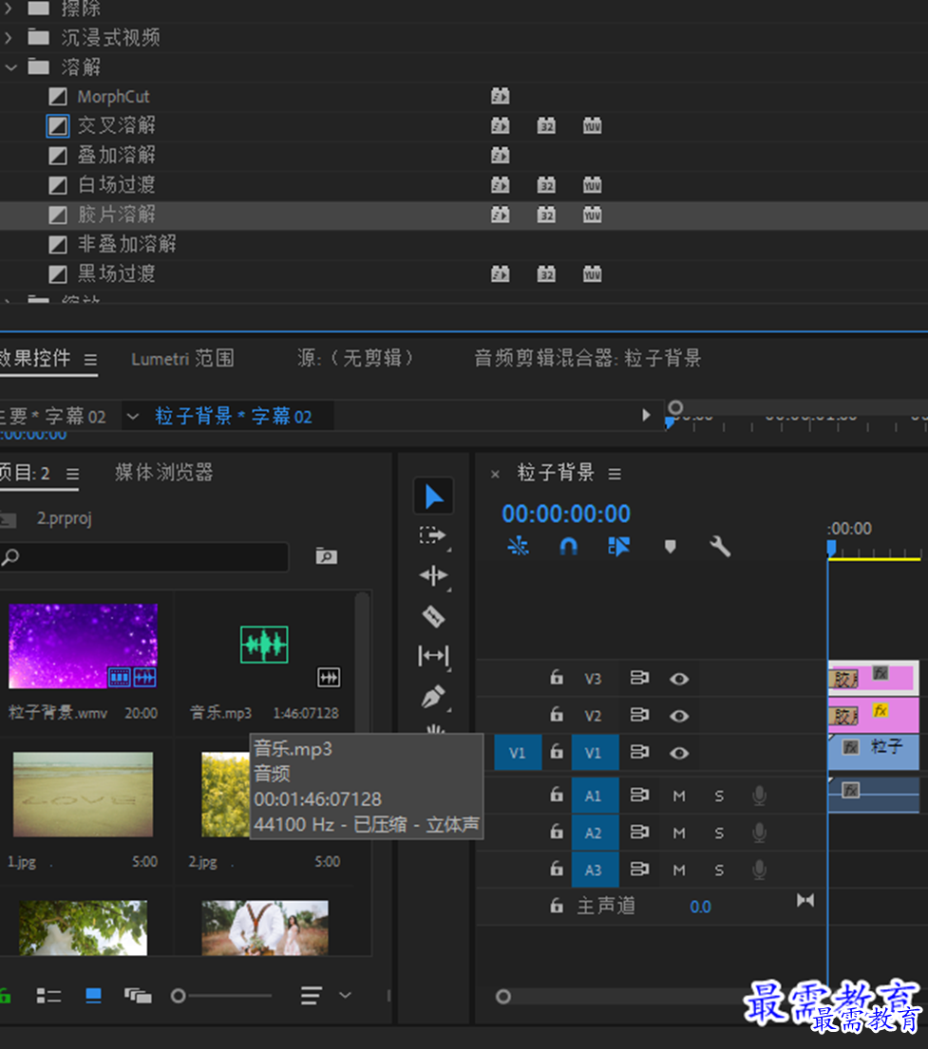Image resolution: width=928 pixels, height=1049 pixels.
Task: Toggle V3 sync lock icon
Action: [x=639, y=678]
